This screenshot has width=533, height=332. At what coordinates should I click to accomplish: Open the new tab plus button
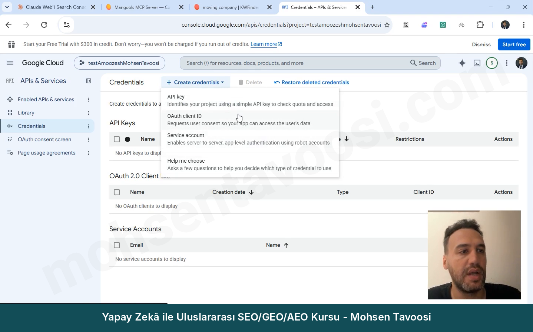point(373,7)
